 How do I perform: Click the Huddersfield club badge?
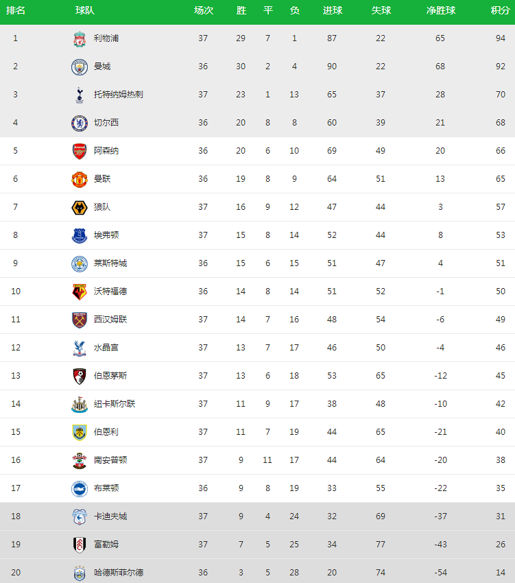tap(80, 573)
